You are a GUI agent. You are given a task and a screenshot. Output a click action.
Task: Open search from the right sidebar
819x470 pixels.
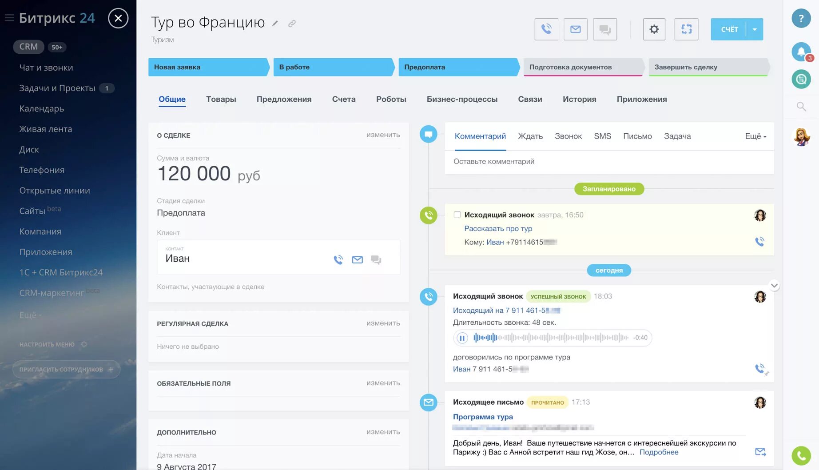801,106
